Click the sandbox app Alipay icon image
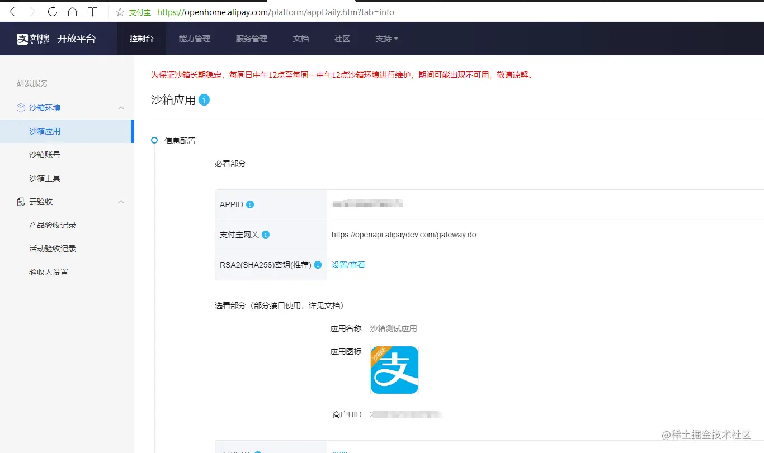 pos(394,370)
